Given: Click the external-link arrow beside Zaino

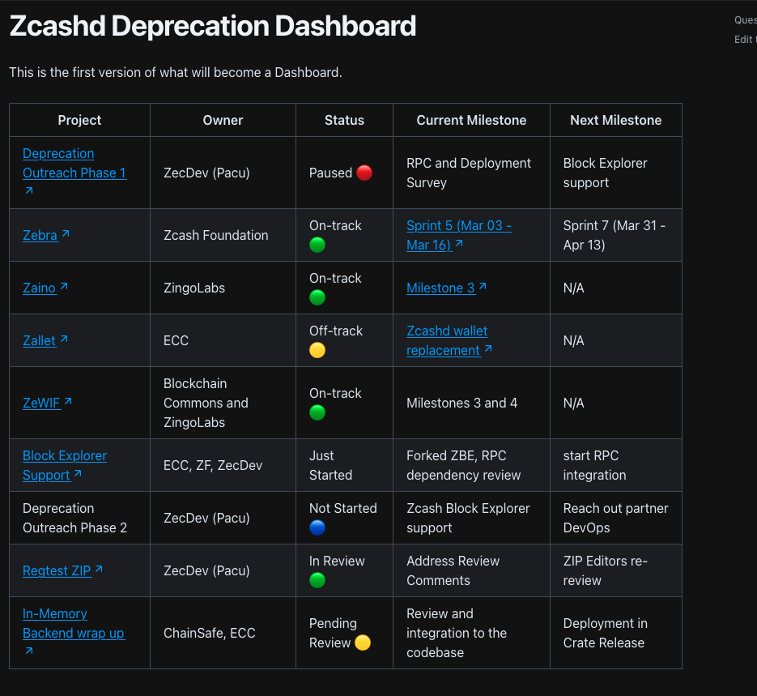Looking at the screenshot, I should [64, 286].
